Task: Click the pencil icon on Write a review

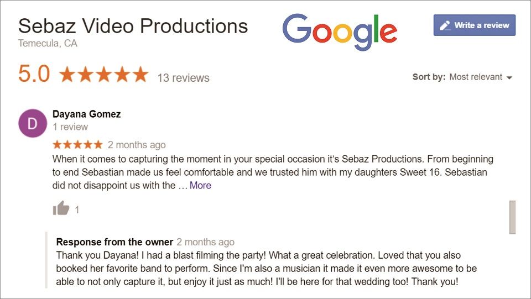Action: (x=445, y=25)
